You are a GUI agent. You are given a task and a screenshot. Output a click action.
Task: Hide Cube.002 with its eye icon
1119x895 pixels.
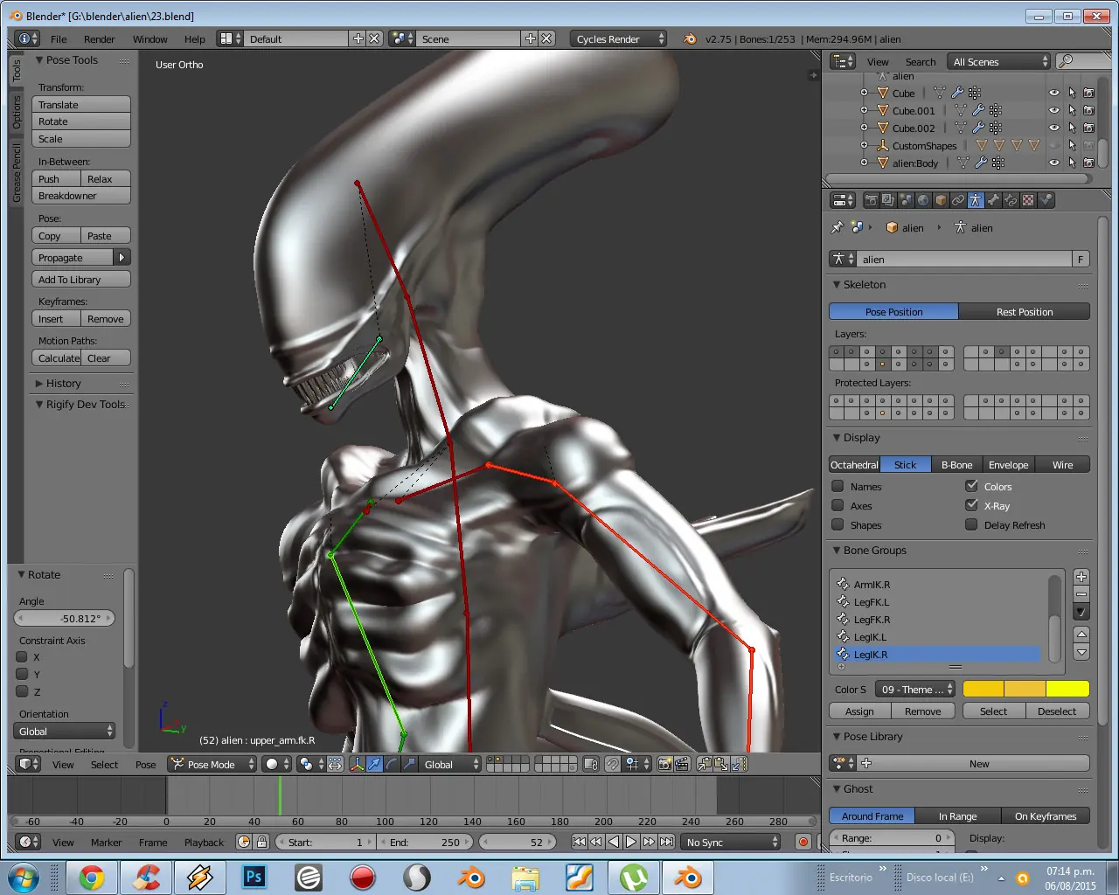click(x=1054, y=128)
